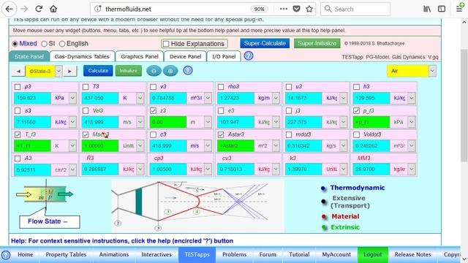The width and height of the screenshot is (468, 263).
Task: Open the T3 K unit dropdown
Action: pos(140,98)
